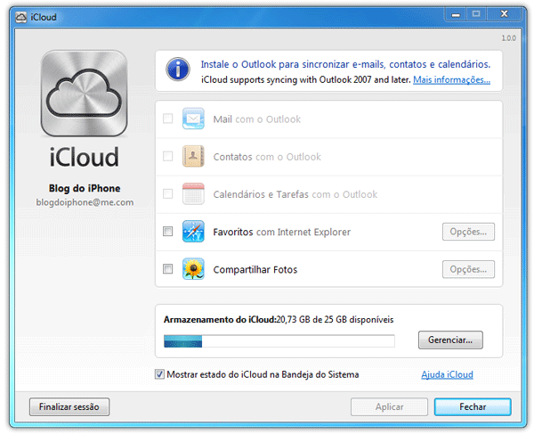Enable the Compartilhar Fotos checkbox
Screen dimensions: 534x434
tap(167, 268)
